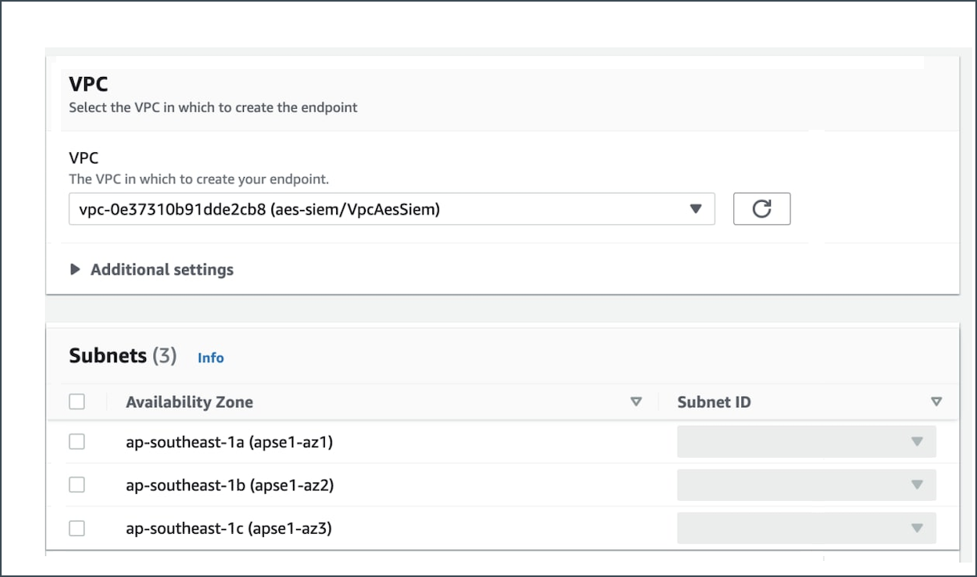The image size is (977, 577).
Task: Click the Availability Zone column header label
Action: pyautogui.click(x=189, y=402)
